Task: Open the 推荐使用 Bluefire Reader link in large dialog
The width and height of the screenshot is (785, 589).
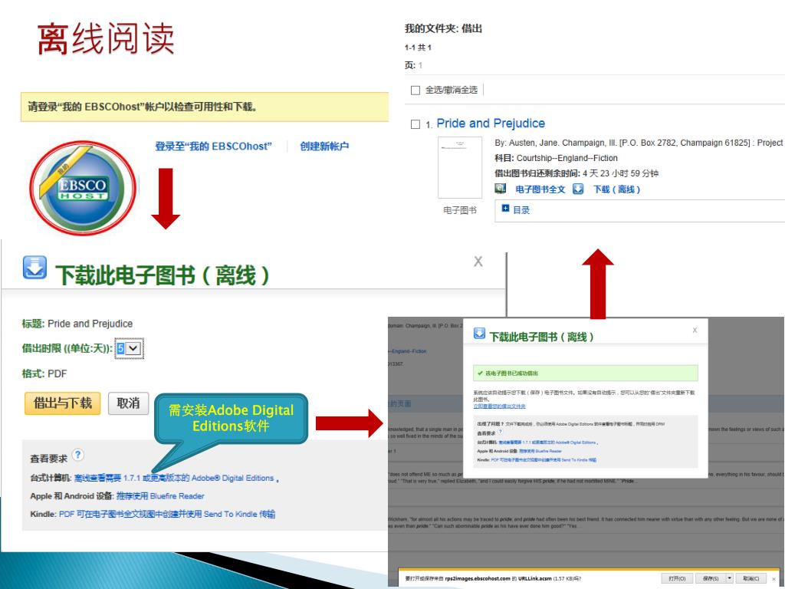Action: click(x=160, y=496)
